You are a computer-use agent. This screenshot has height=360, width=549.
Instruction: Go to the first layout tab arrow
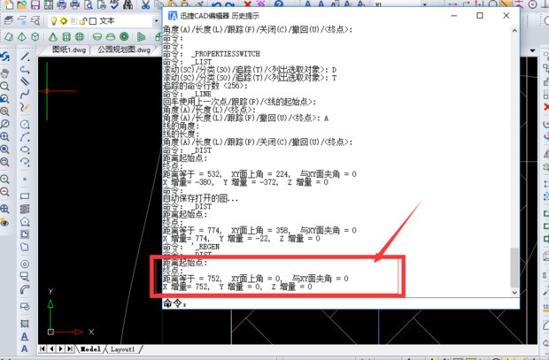tap(43, 349)
